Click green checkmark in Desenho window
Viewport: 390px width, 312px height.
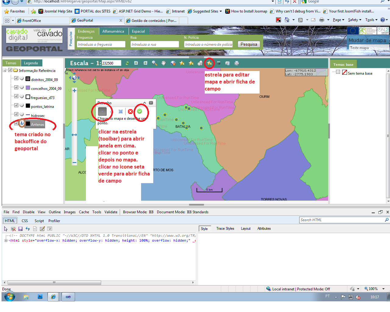140,112
